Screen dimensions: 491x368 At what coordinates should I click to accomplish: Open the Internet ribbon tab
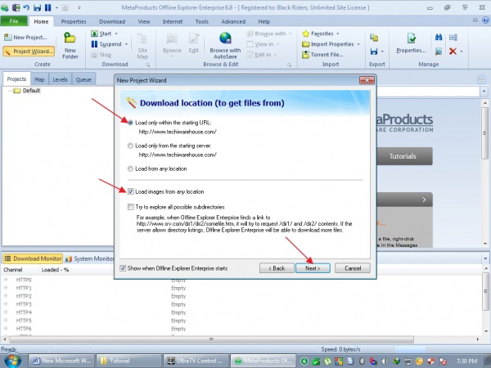click(x=173, y=21)
